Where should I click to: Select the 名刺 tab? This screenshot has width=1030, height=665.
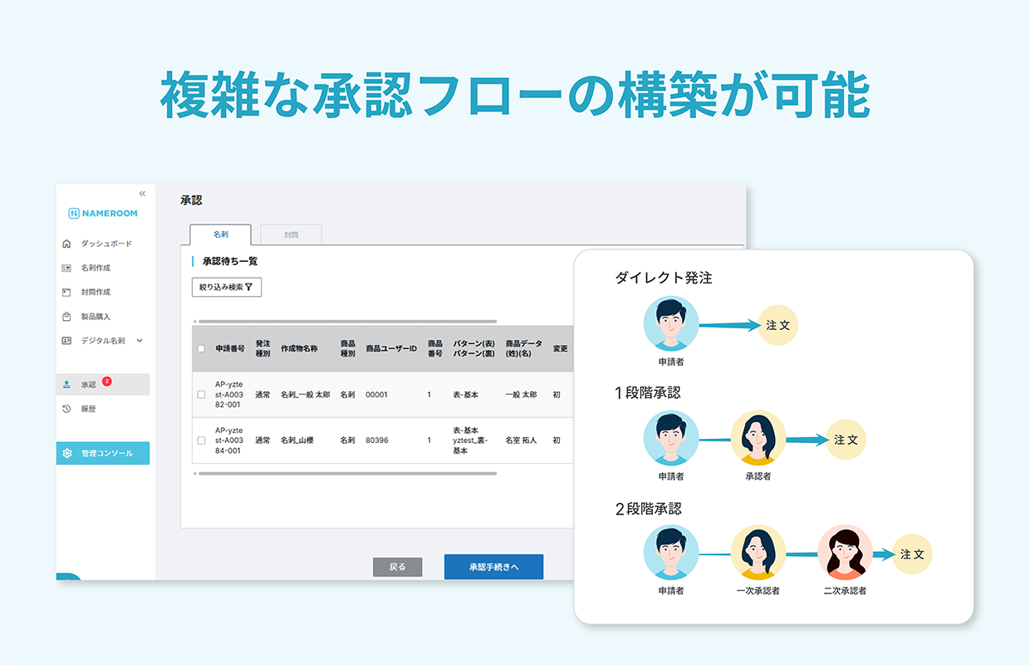220,234
